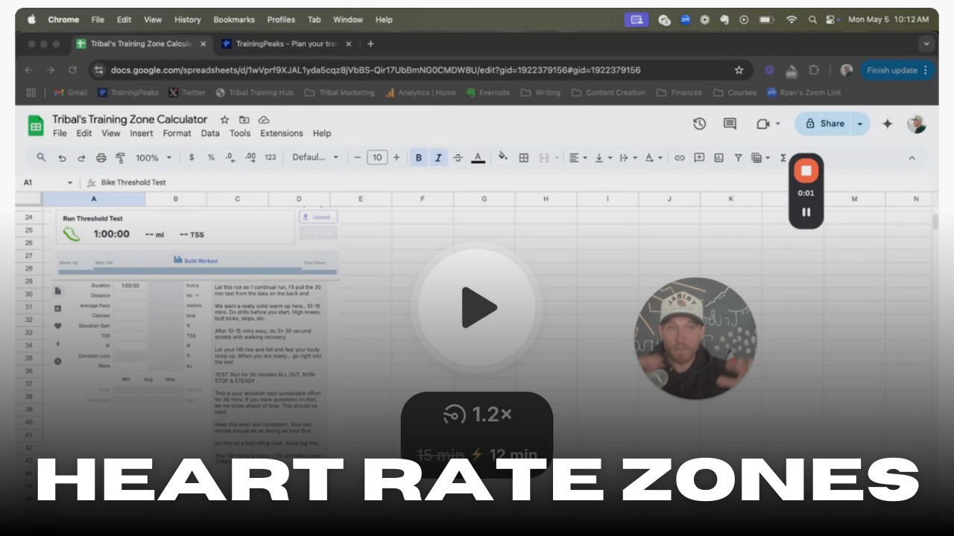This screenshot has width=954, height=536.
Task: Insert comment from the Sheets toolbar
Action: 699,157
